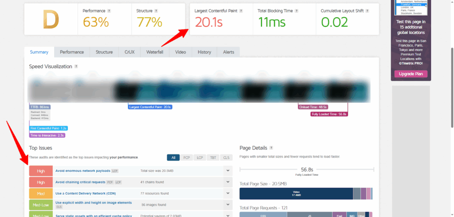The height and width of the screenshot is (217, 454).
Task: Click the 20.1s Largest Contentful Paint value
Action: tap(208, 22)
